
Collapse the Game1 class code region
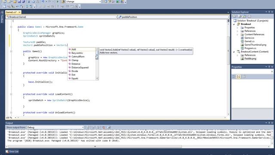point(11,27)
